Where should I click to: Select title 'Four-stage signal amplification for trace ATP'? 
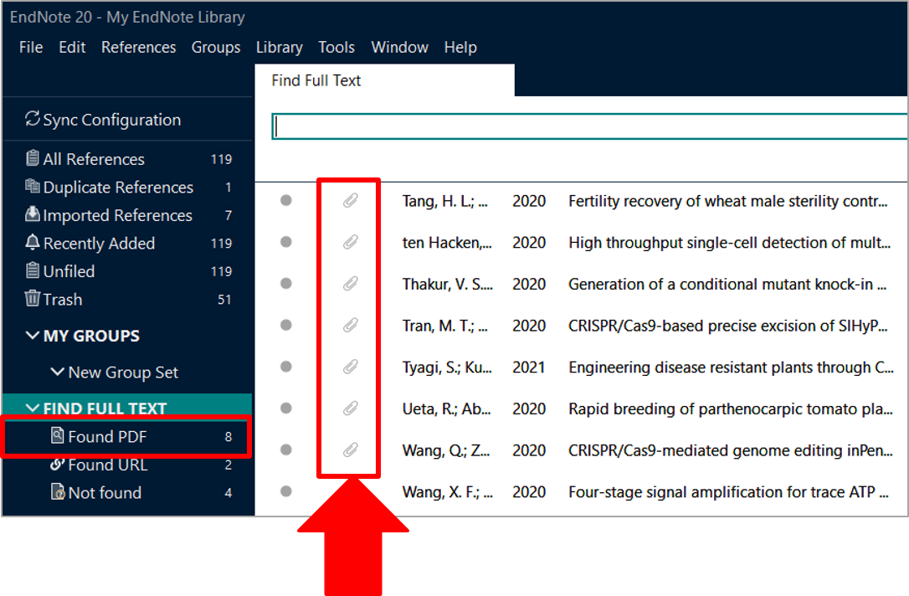pos(728,492)
